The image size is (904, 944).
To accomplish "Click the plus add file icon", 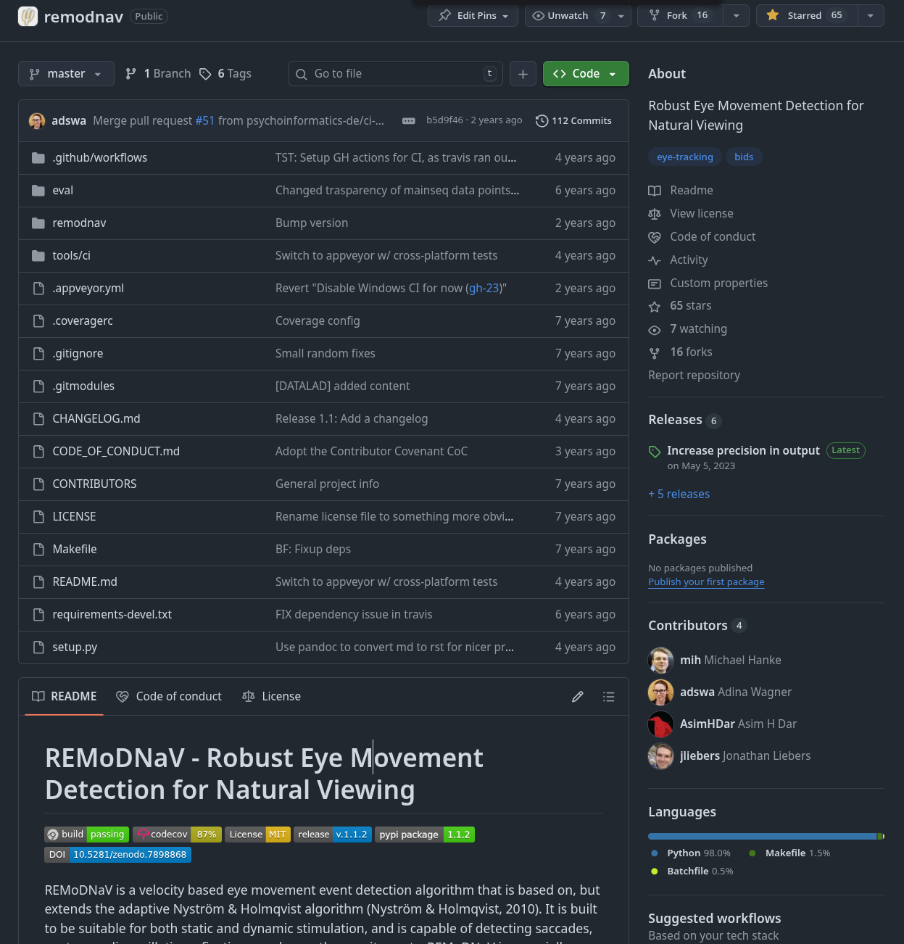I will click(523, 74).
